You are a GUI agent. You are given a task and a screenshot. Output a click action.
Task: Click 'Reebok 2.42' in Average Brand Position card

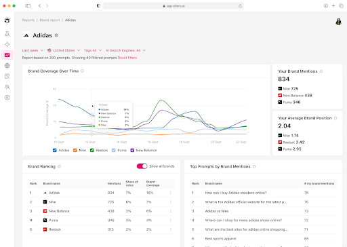[291, 142]
